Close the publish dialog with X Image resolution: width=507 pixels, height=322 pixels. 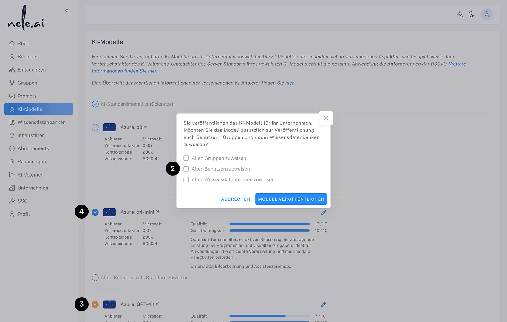(326, 118)
